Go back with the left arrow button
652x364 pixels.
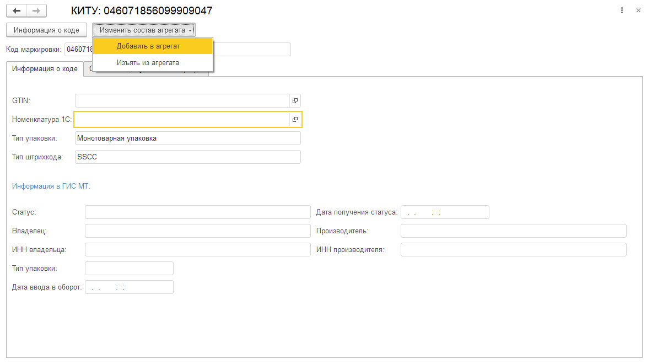point(17,11)
